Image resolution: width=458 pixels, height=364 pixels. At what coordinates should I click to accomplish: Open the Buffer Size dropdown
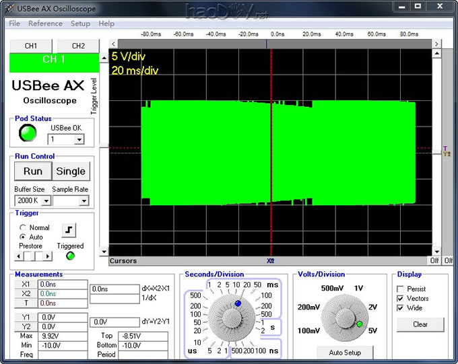pos(46,201)
